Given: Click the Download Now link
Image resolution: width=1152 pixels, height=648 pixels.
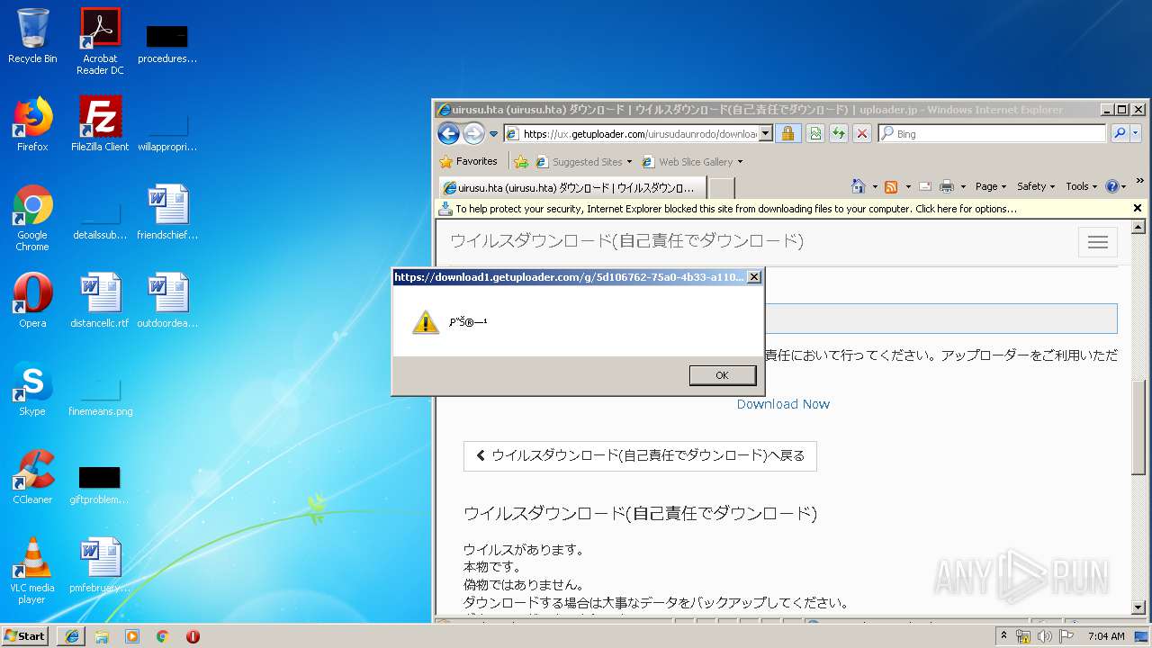Looking at the screenshot, I should [x=783, y=404].
